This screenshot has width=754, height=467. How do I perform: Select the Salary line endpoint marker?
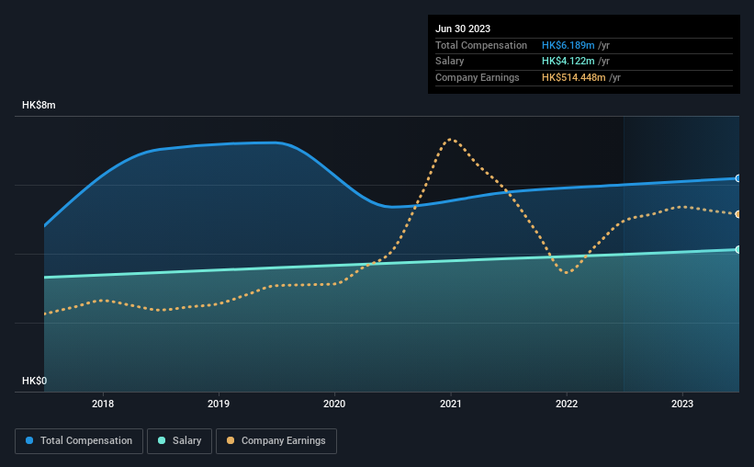coord(737,249)
